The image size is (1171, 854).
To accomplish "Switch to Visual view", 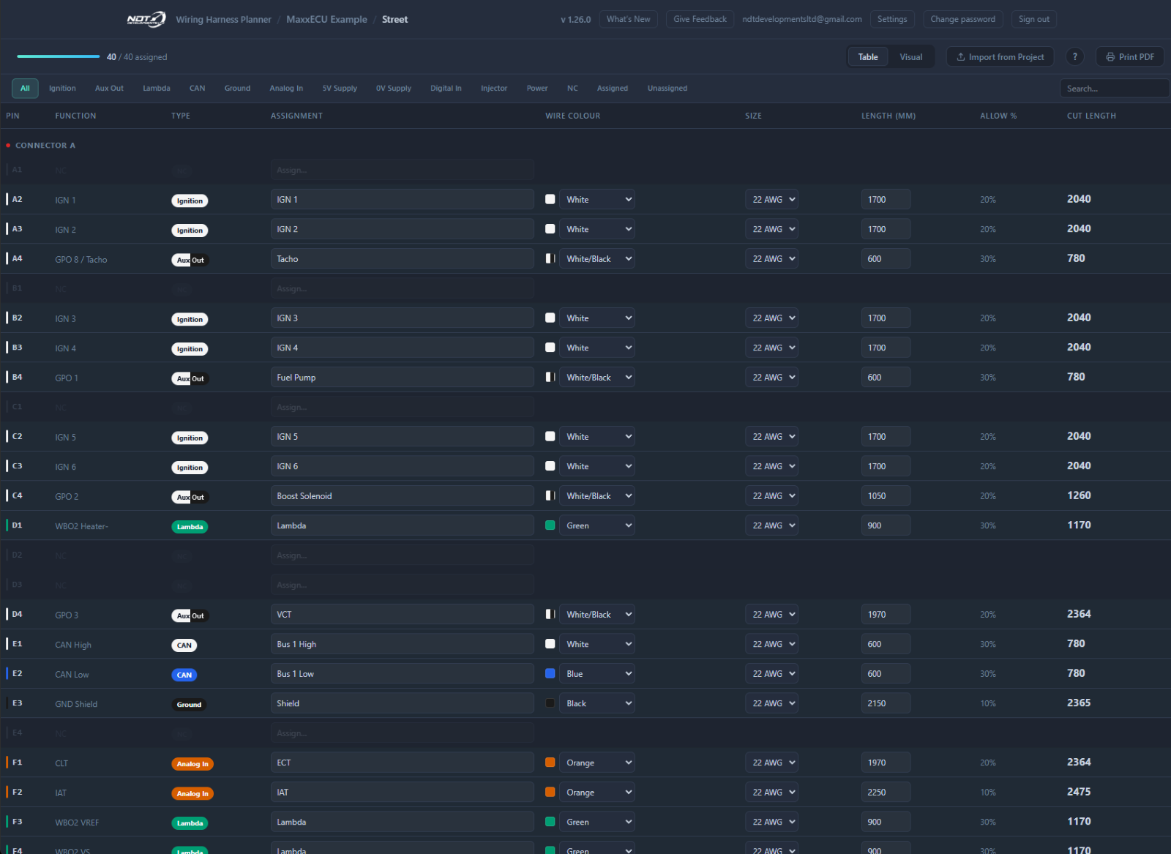I will click(x=910, y=56).
